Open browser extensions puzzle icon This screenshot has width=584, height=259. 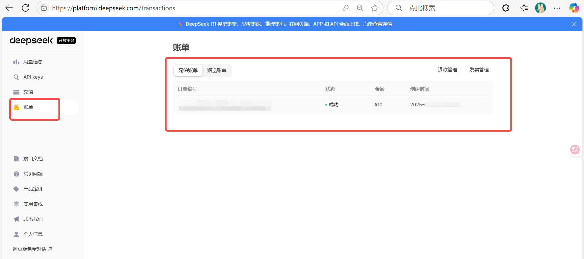tap(505, 8)
